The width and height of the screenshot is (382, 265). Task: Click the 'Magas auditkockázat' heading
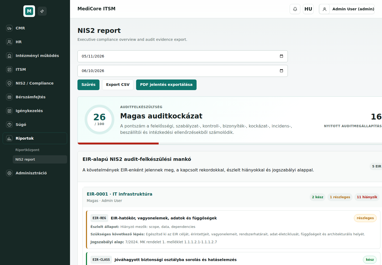point(161,116)
